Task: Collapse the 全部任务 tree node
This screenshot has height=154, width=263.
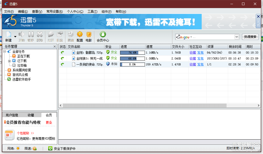Action: pyautogui.click(x=5, y=52)
